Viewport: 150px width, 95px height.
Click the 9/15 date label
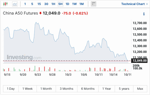7,75
